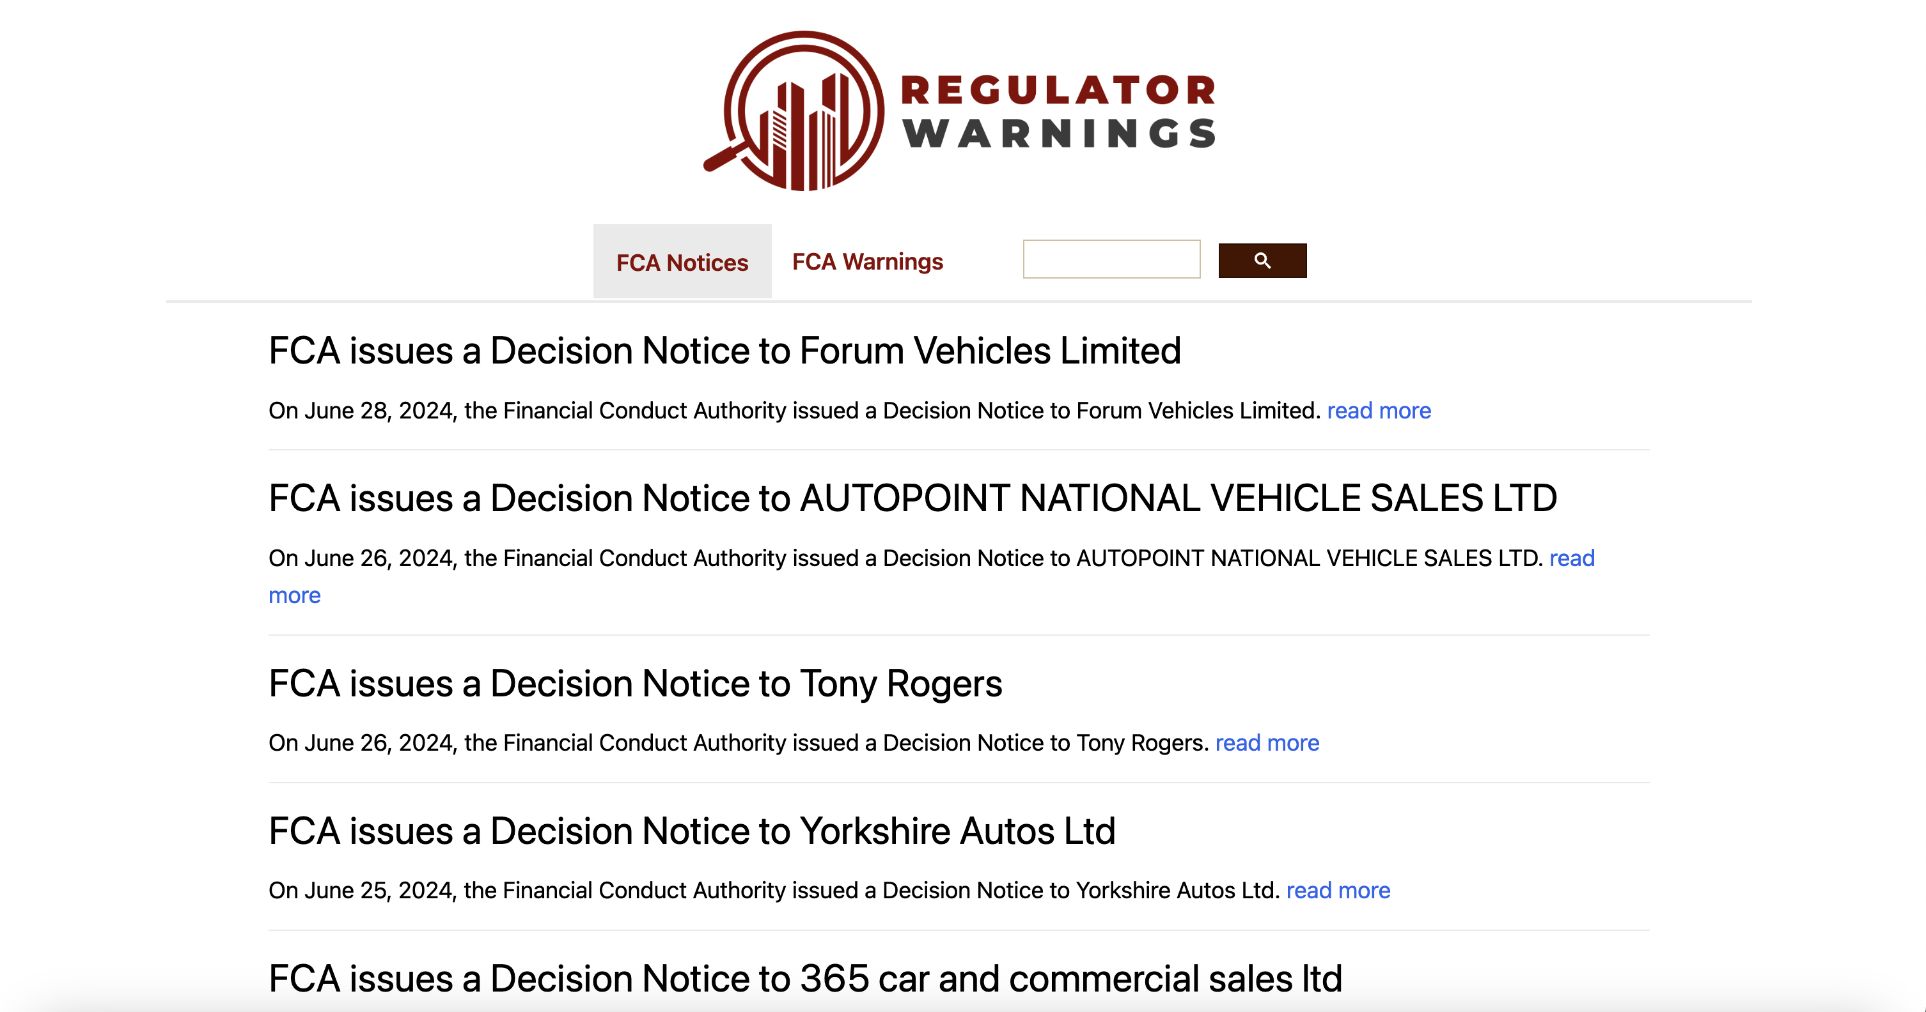The image size is (1926, 1012).
Task: Click read more for Tony Rogers
Action: pyautogui.click(x=1267, y=742)
